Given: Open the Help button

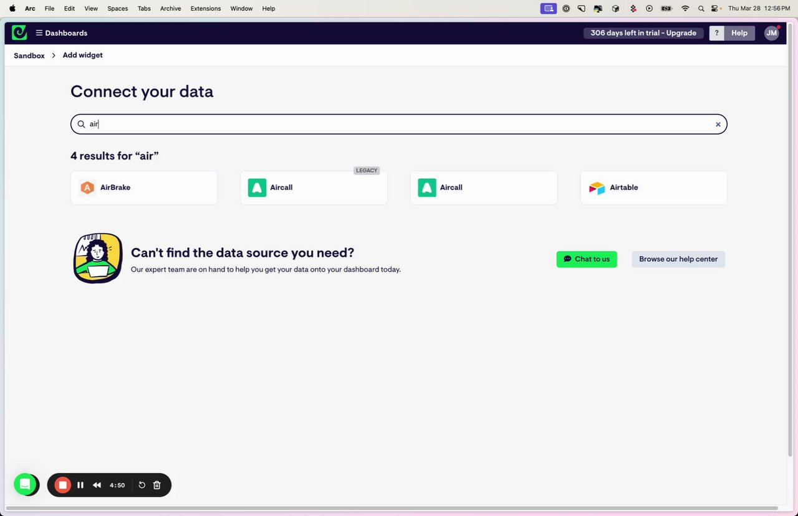Looking at the screenshot, I should (x=739, y=33).
